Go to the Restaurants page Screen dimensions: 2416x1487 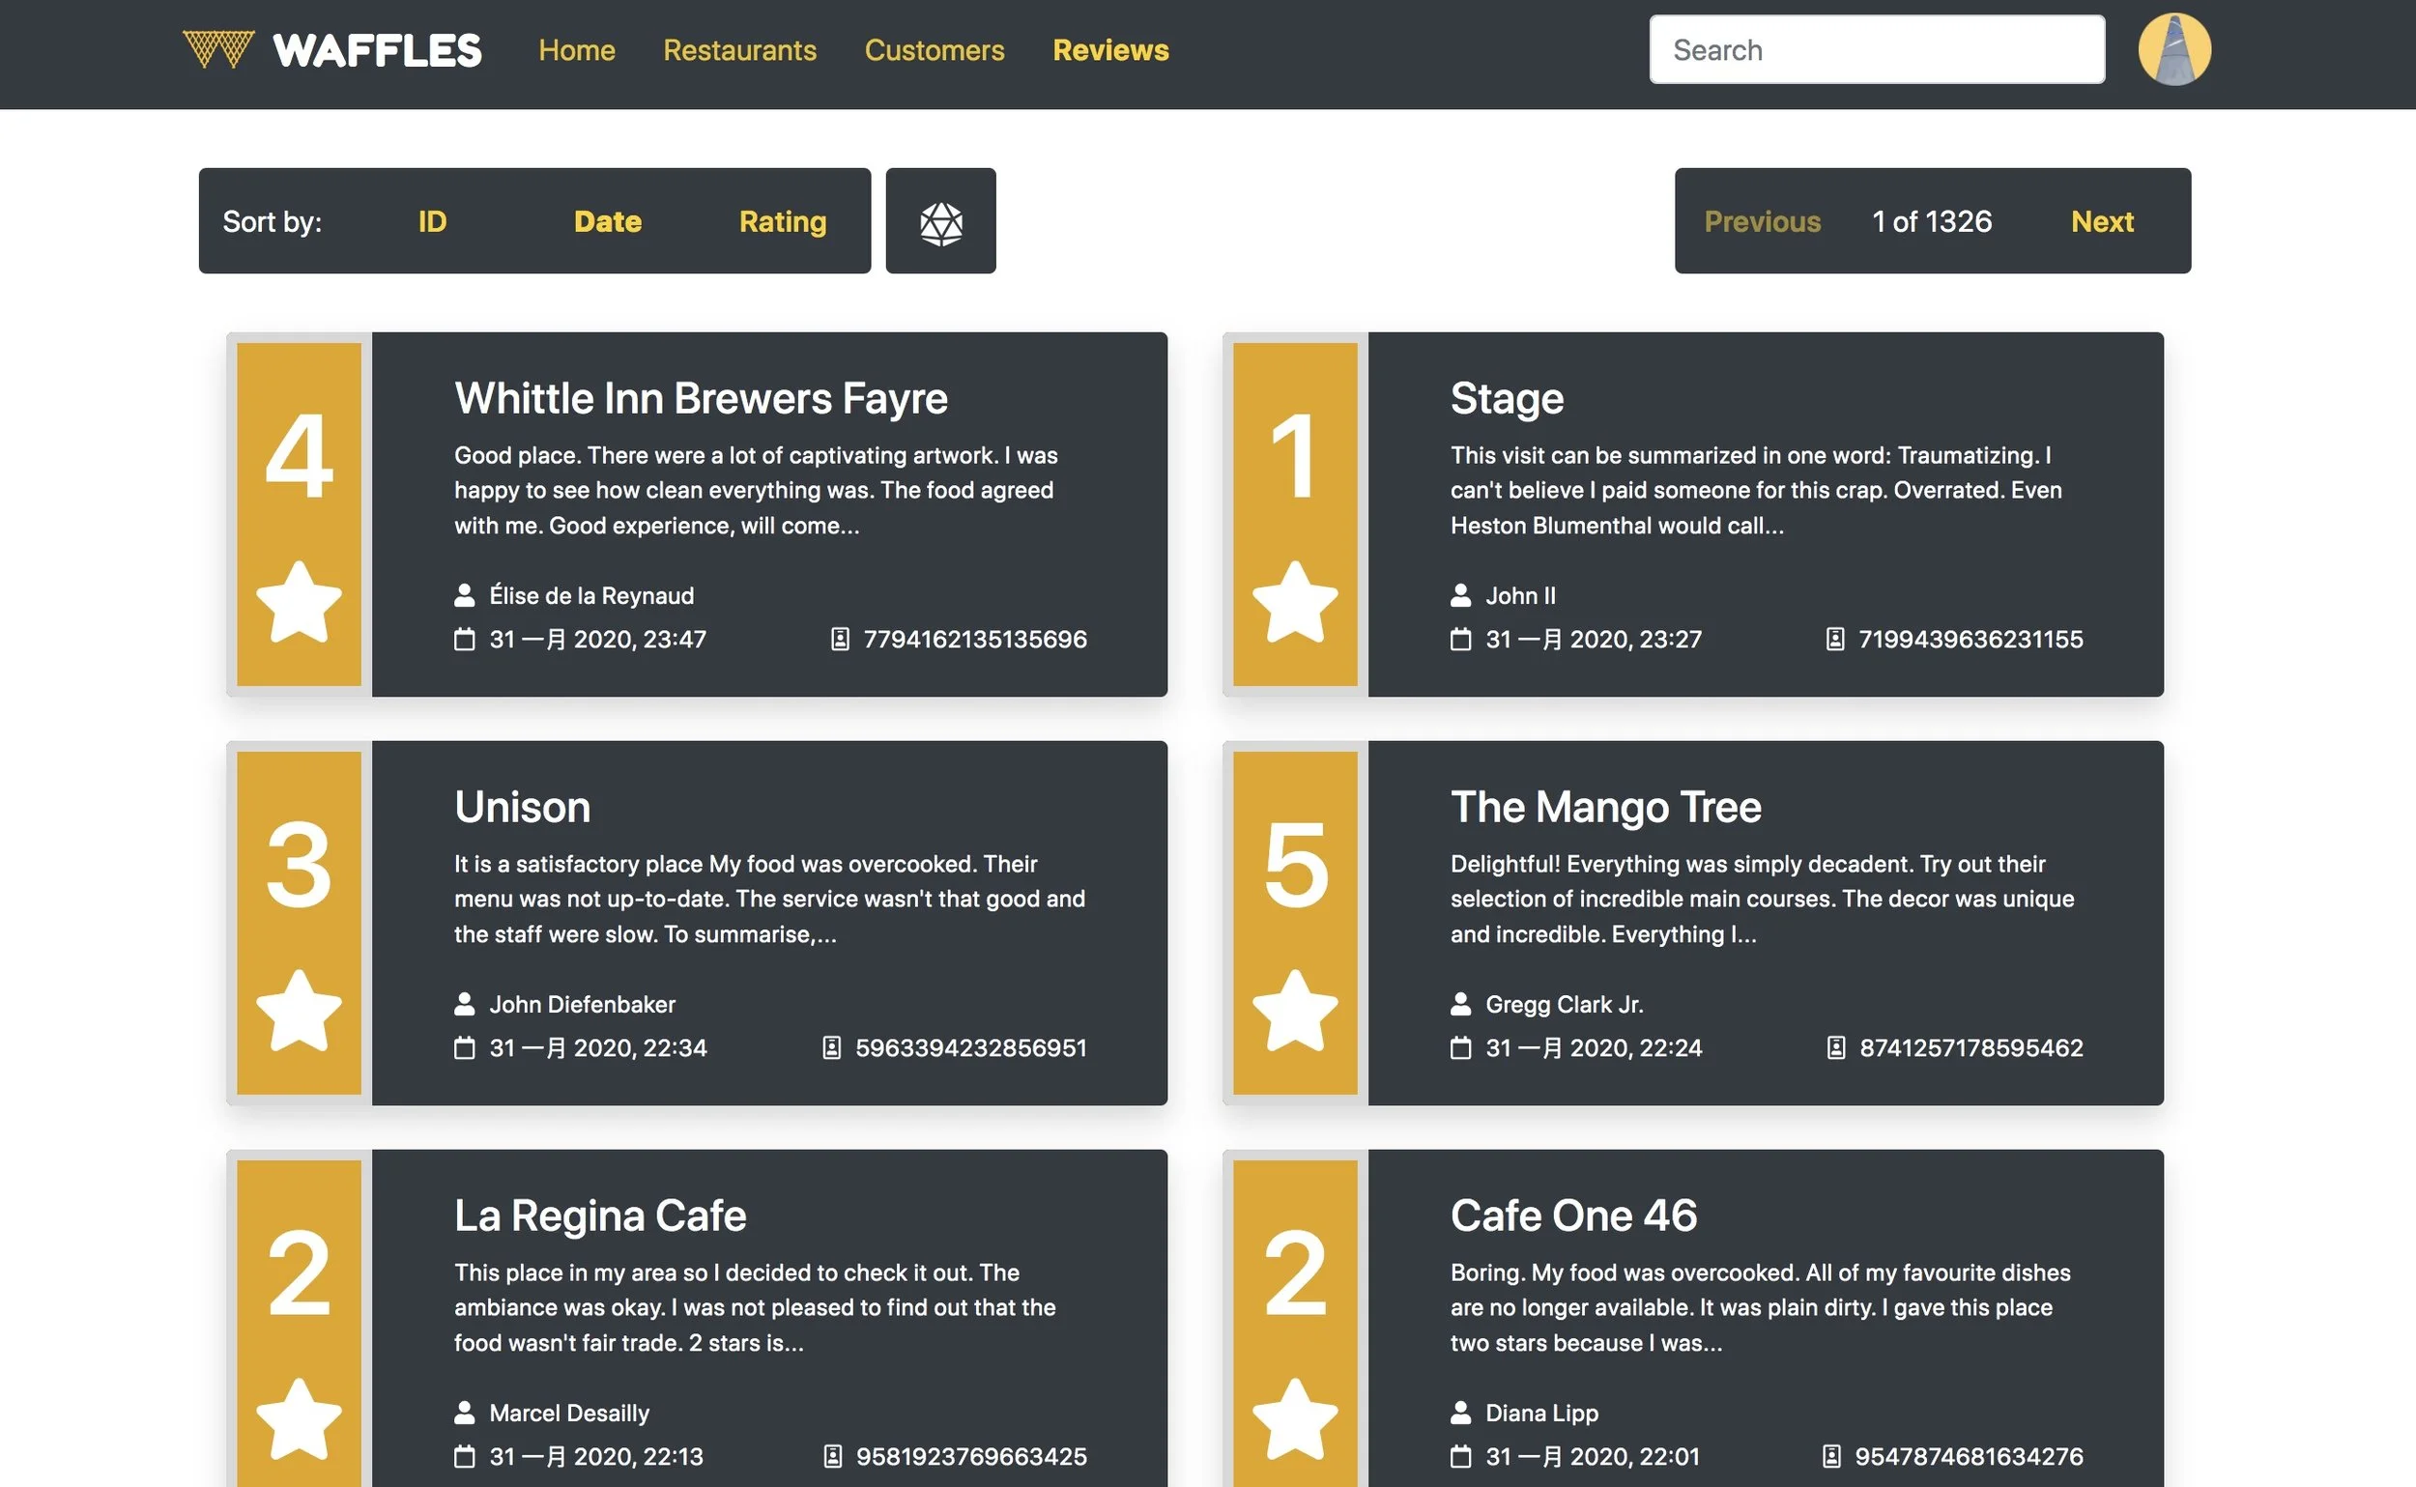coord(739,50)
